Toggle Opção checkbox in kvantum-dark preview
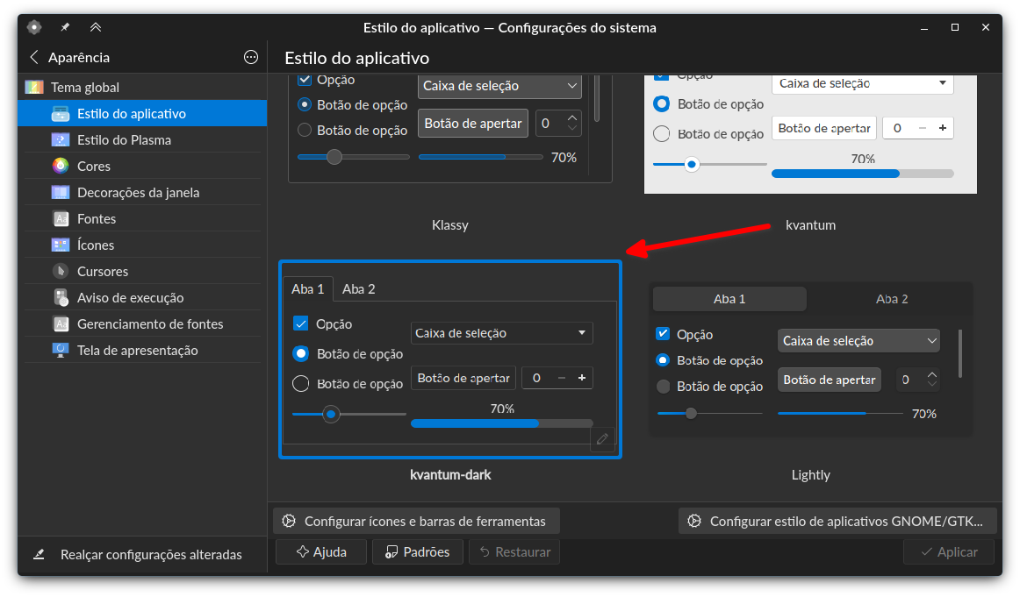1020x597 pixels. [300, 323]
